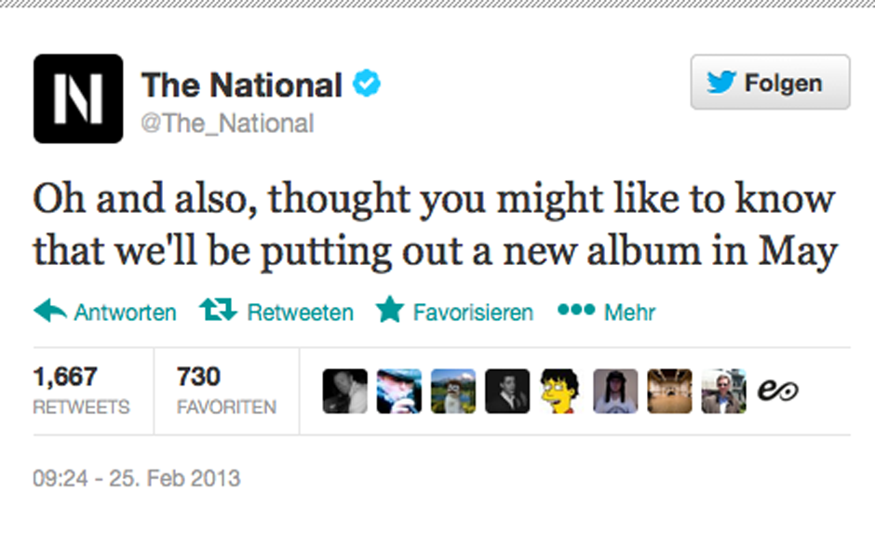
Task: Click the Bart Simpson retweeter avatar
Action: point(561,391)
